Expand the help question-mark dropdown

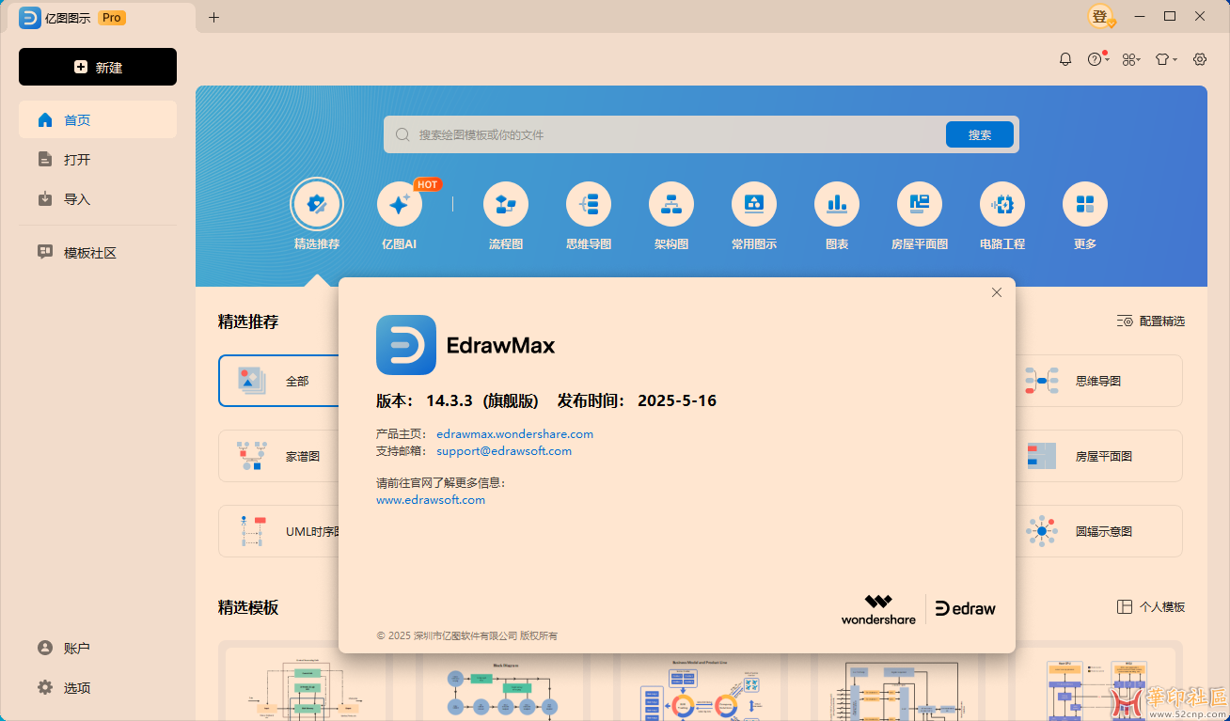[1096, 58]
